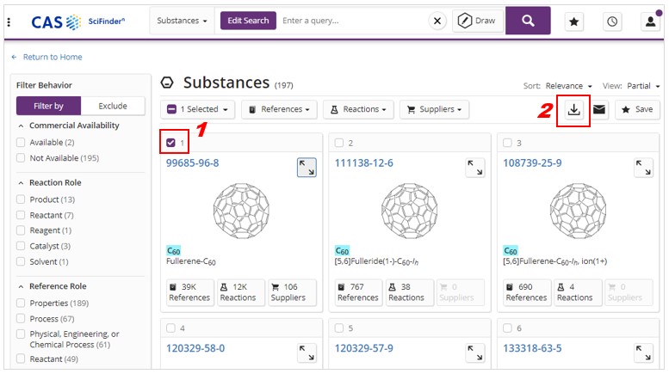
Task: Clear the query with X icon
Action: (x=437, y=21)
